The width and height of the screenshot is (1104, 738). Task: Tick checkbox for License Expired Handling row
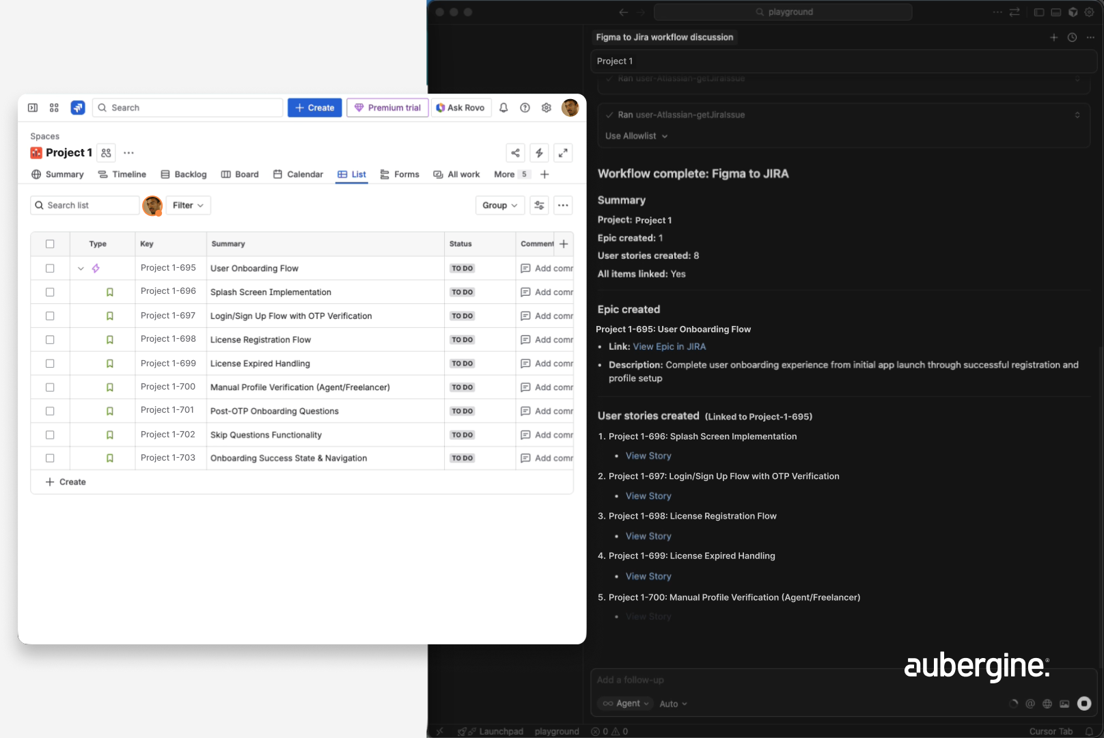click(x=50, y=364)
